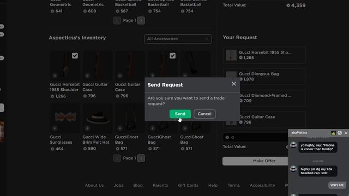349x196 pixels.
Task: Click the Gucci Sunglasses item name
Action: point(61,140)
